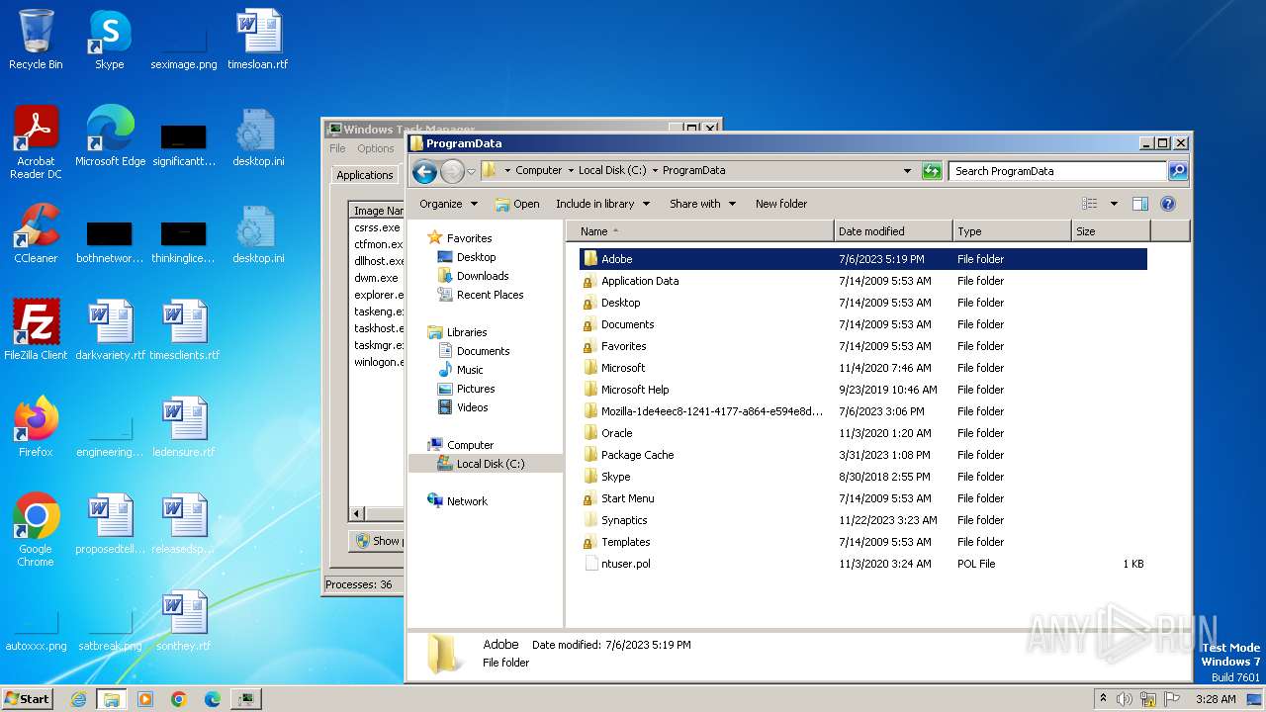
Task: Click the Open toolbar button
Action: point(517,204)
